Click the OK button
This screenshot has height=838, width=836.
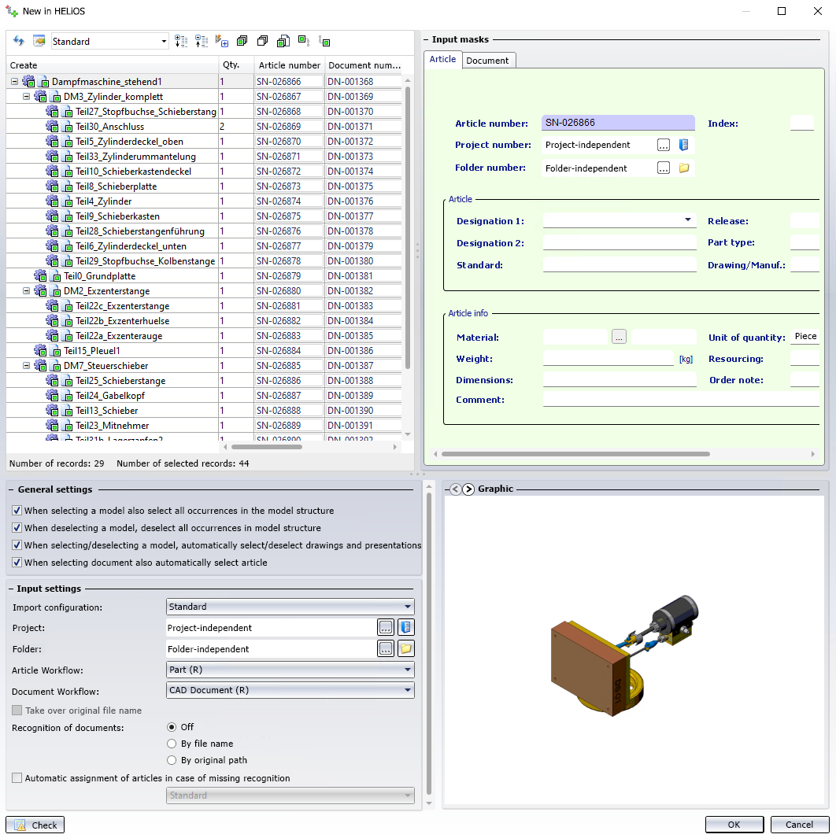point(734,825)
